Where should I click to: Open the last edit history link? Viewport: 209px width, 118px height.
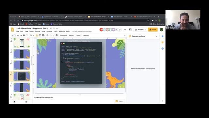[x=82, y=31]
